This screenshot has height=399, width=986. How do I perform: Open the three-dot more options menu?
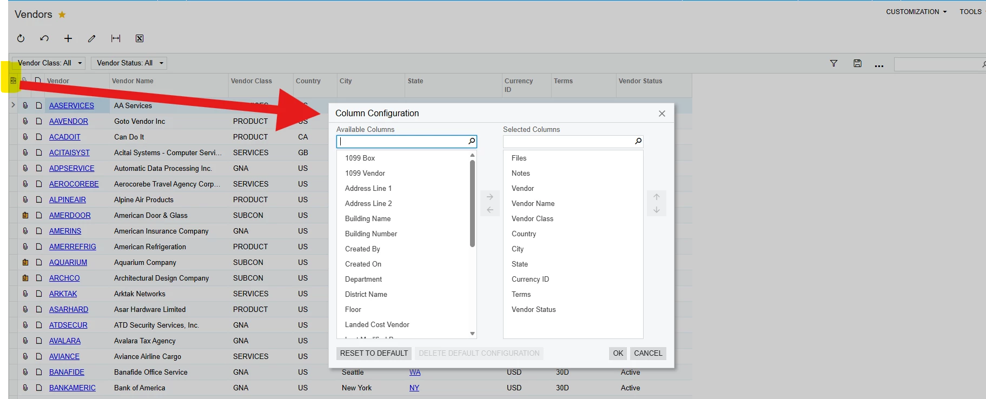point(879,65)
